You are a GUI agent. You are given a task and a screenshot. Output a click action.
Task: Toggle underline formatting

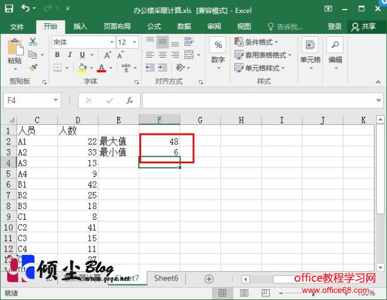click(x=82, y=55)
